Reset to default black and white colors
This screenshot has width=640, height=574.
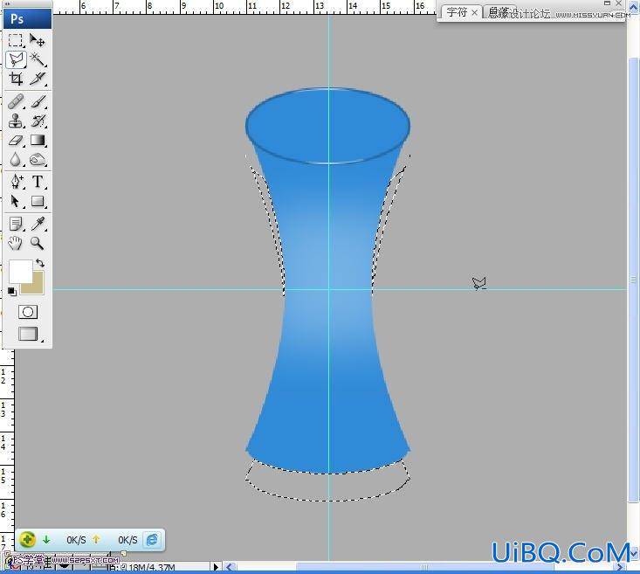tap(12, 292)
